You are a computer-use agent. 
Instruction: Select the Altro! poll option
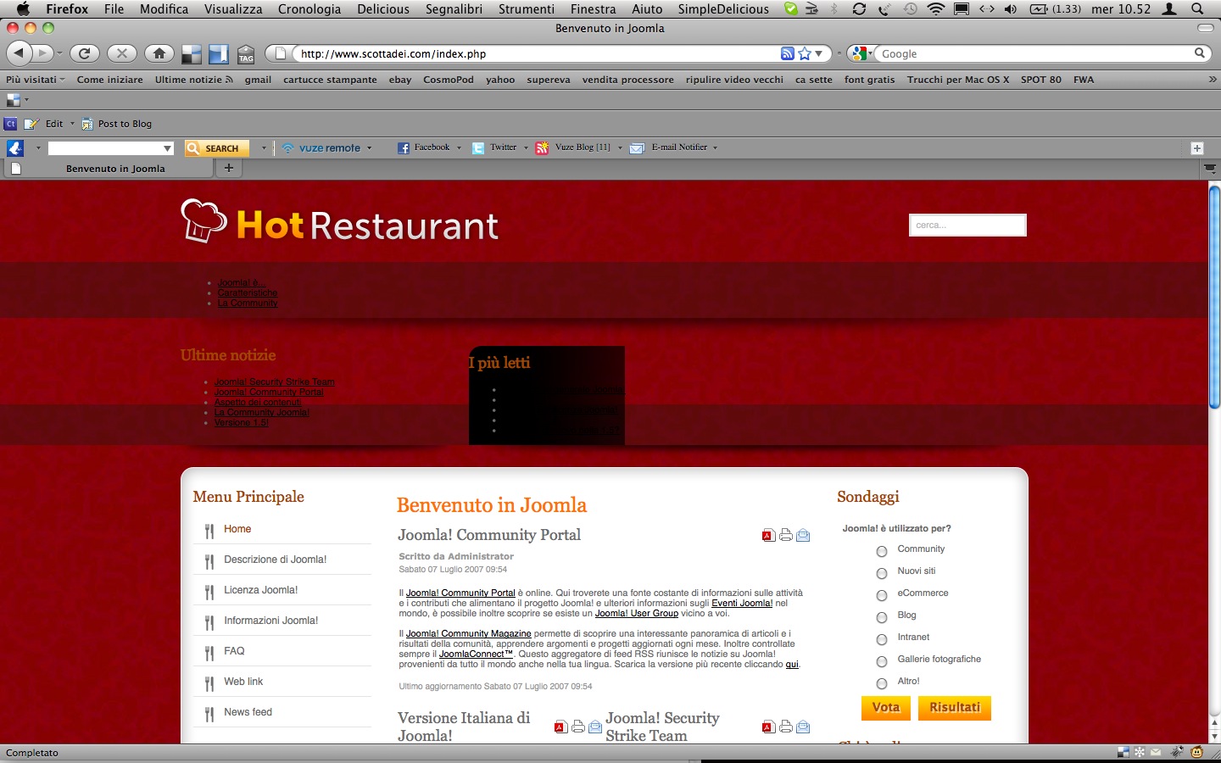[882, 683]
